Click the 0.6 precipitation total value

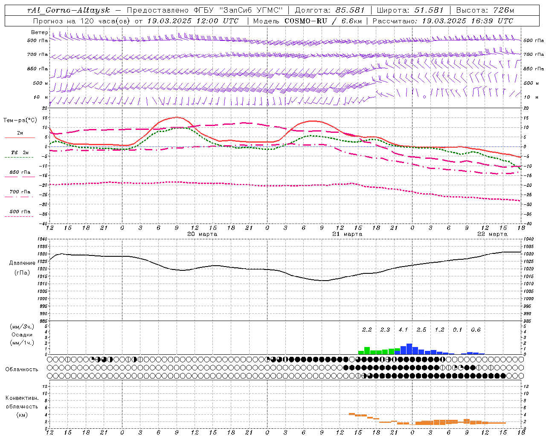coord(476,330)
